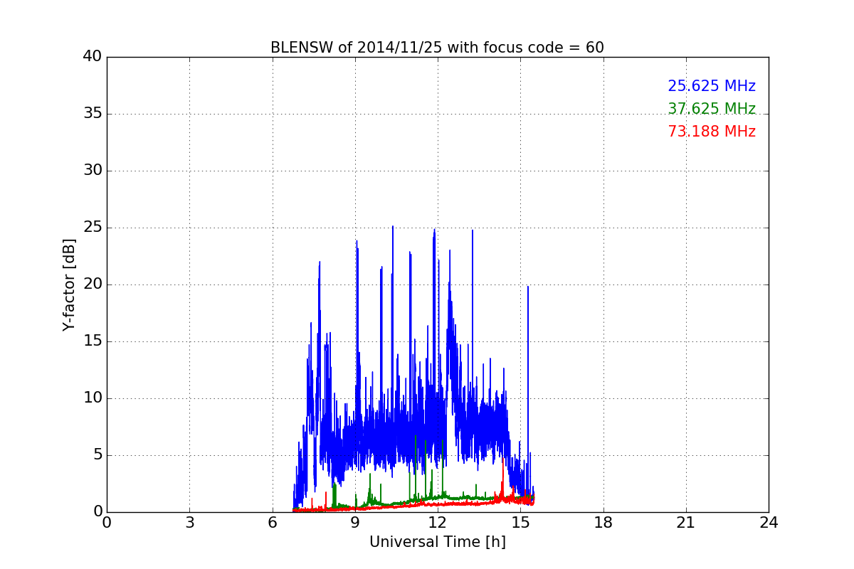
Task: Click x-axis tick label 9
Action: pos(355,523)
